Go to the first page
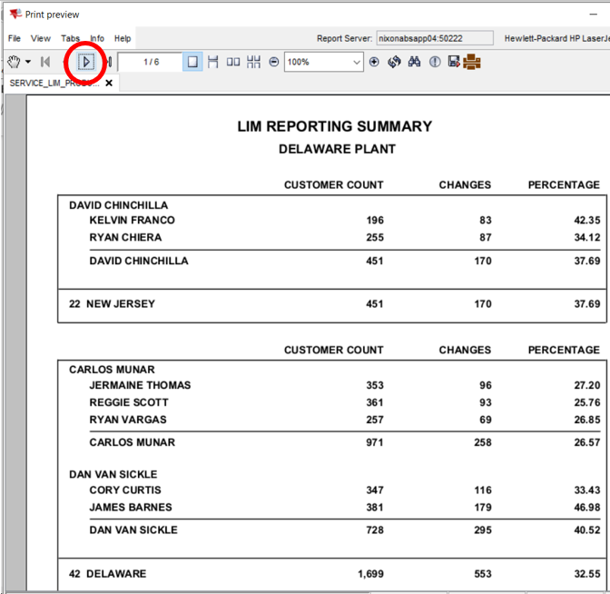Image resolution: width=610 pixels, height=594 pixels. click(x=45, y=62)
